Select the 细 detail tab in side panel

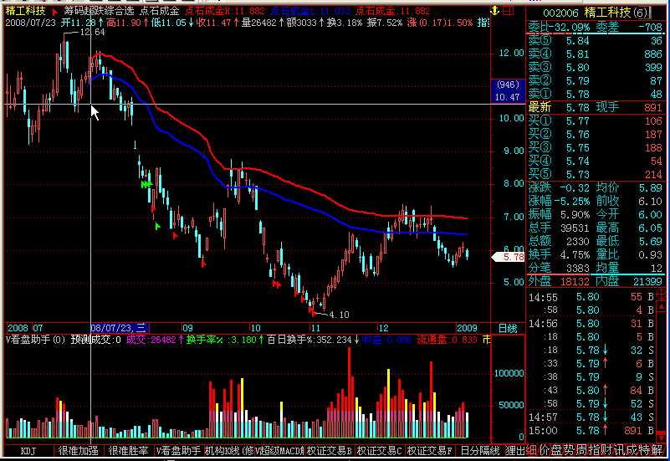(531, 450)
